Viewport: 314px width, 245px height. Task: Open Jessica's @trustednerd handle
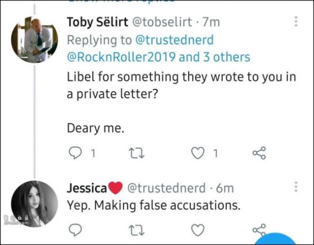[166, 188]
